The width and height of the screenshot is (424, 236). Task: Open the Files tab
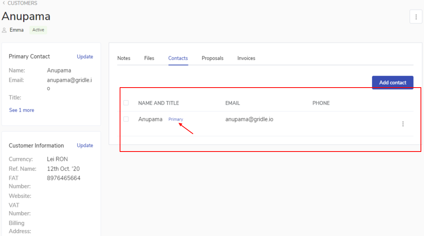149,58
